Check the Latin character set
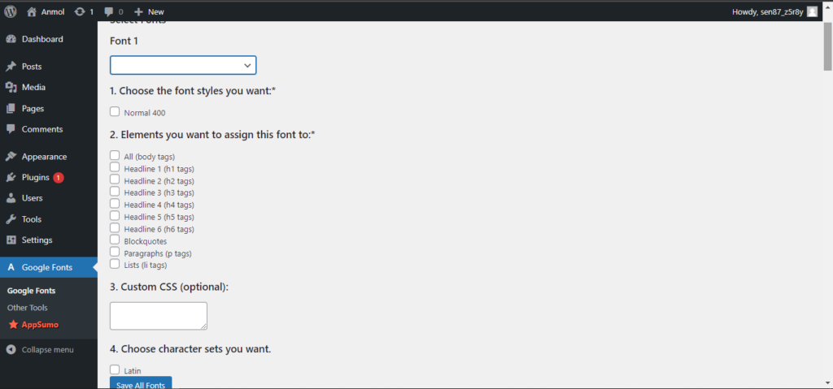Image resolution: width=833 pixels, height=389 pixels. [x=115, y=370]
